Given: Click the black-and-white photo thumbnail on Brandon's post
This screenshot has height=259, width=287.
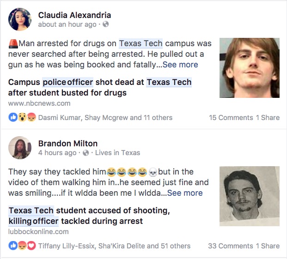Looking at the screenshot, I should [x=249, y=196].
